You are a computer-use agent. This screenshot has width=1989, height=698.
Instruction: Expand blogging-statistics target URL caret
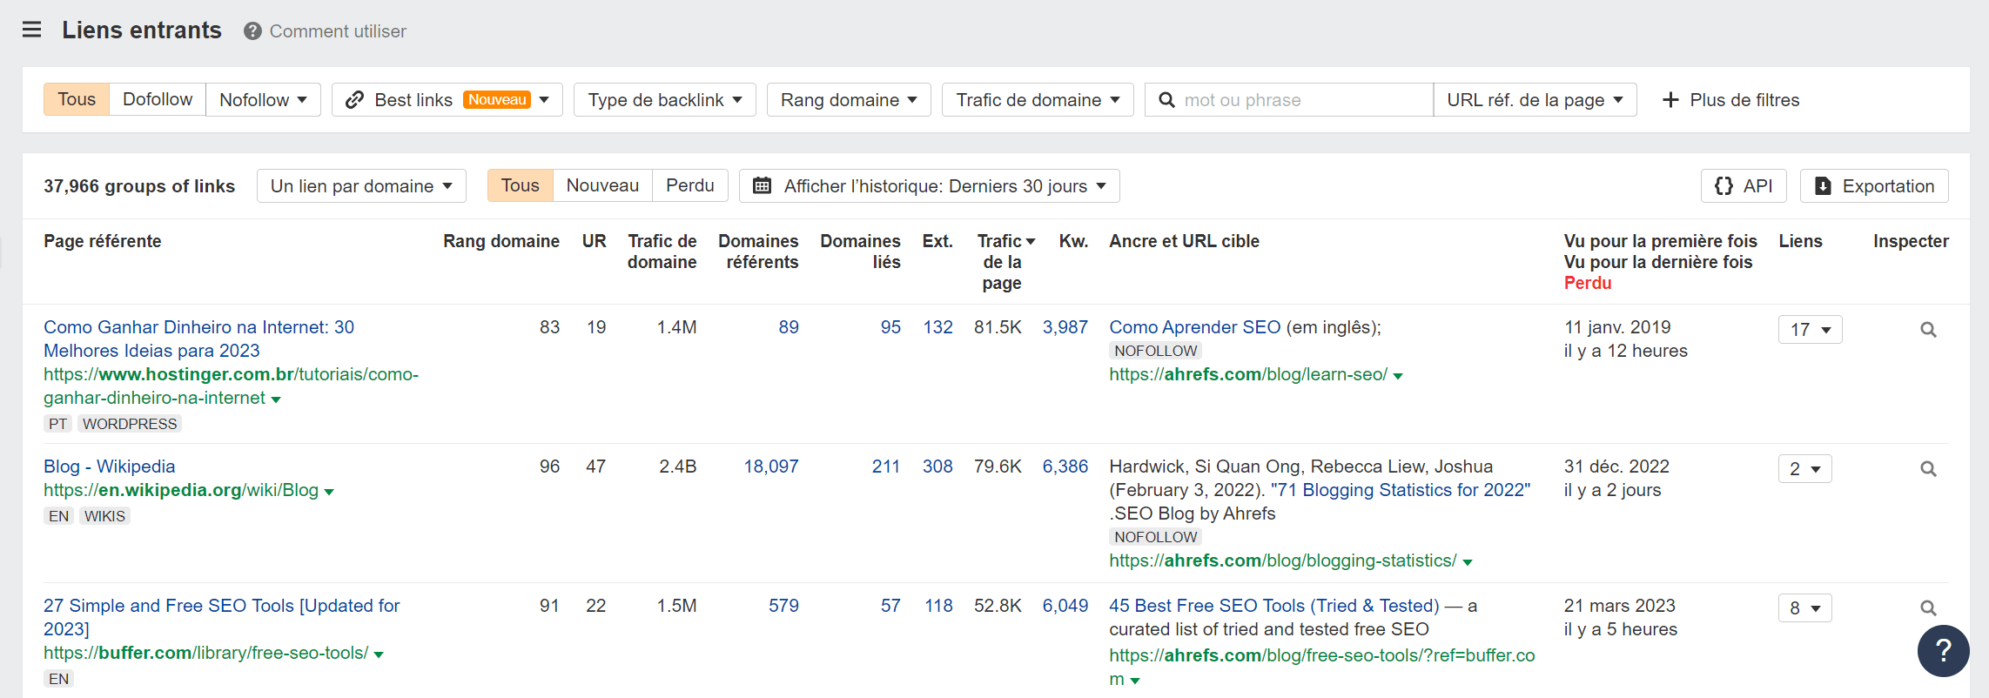click(1468, 562)
